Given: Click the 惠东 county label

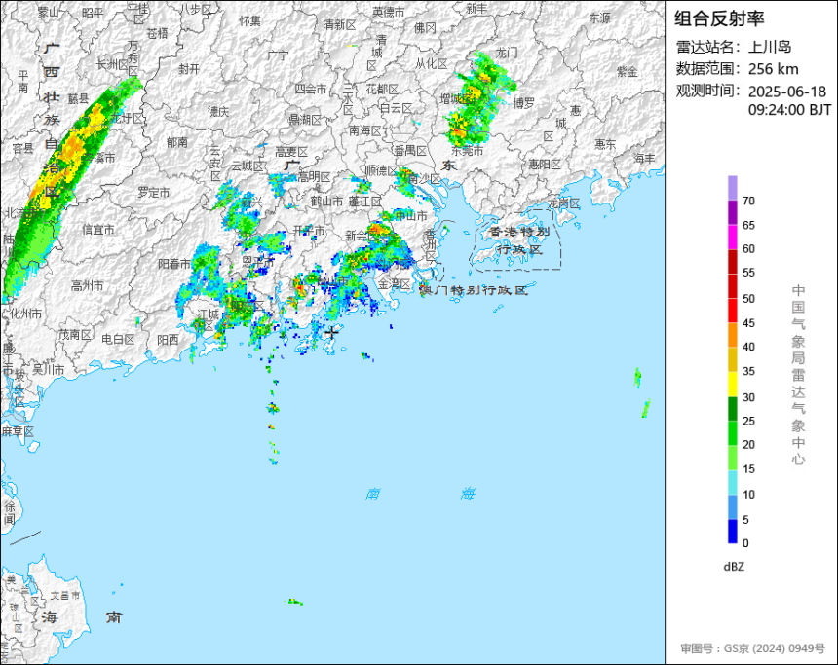Looking at the screenshot, I should click(x=605, y=144).
